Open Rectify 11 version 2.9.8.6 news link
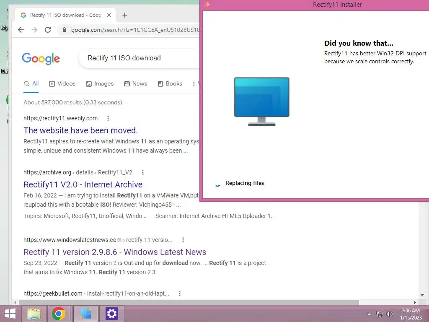429x322 pixels. pyautogui.click(x=115, y=252)
